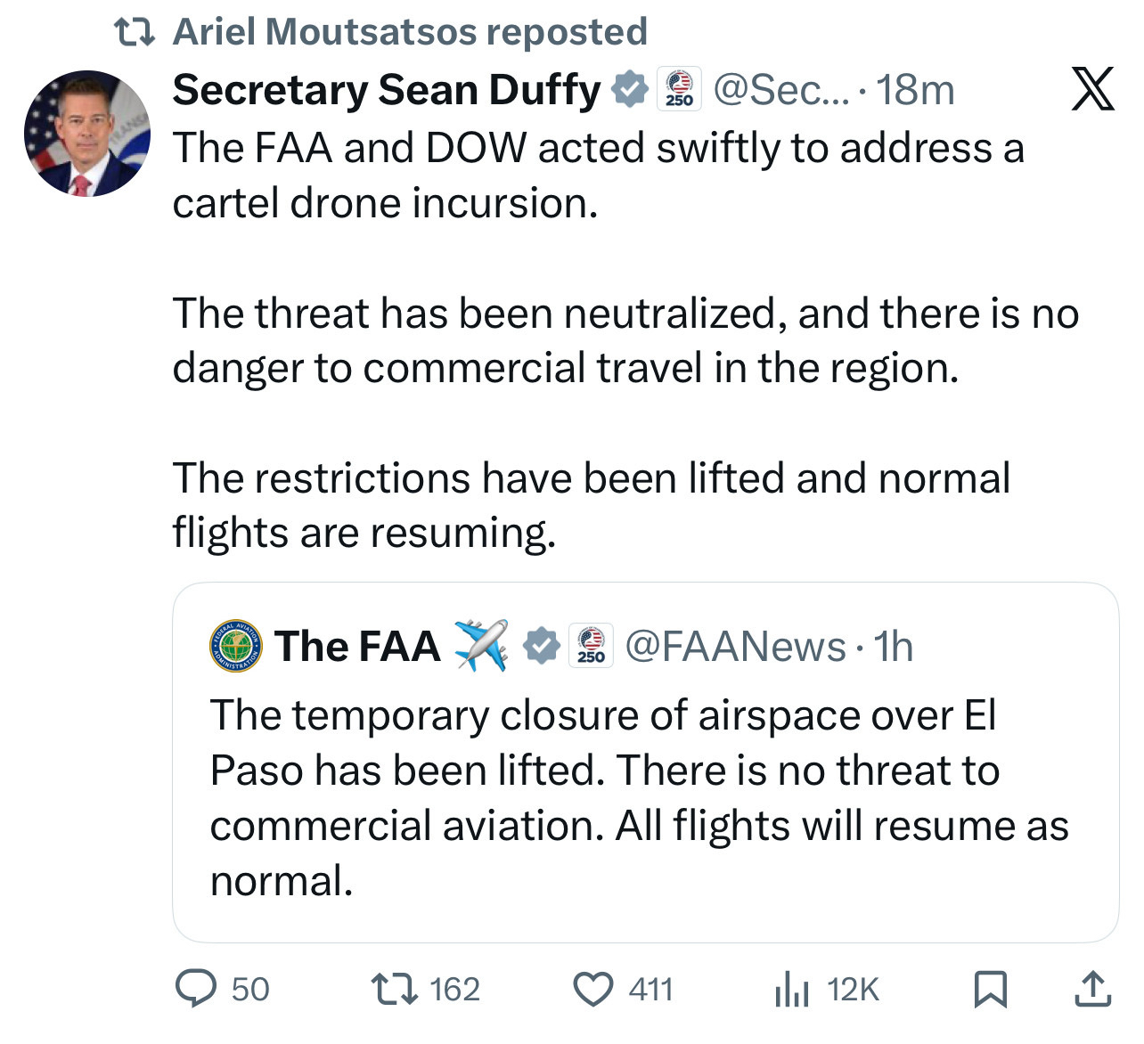Screen dimensions: 1144x1044
Task: Open the share upload icon
Action: 1093,990
